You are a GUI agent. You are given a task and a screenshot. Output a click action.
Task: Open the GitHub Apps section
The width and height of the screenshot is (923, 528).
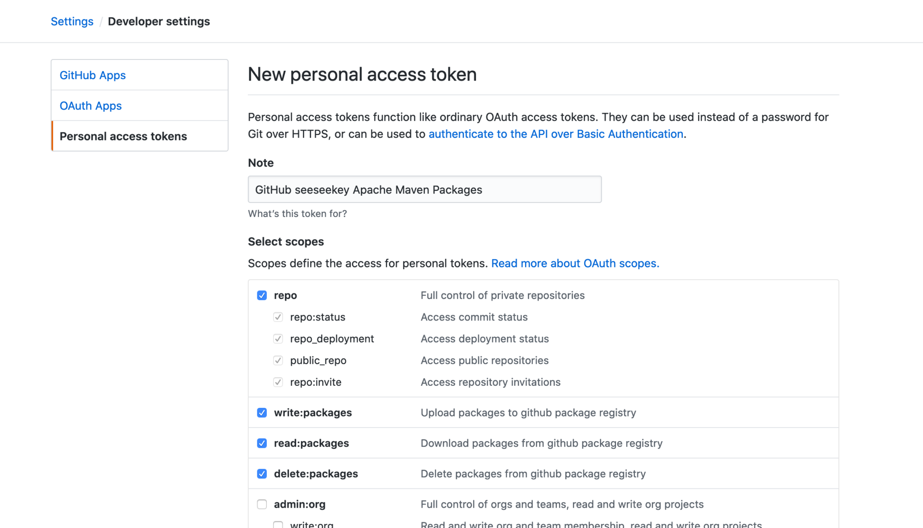93,75
